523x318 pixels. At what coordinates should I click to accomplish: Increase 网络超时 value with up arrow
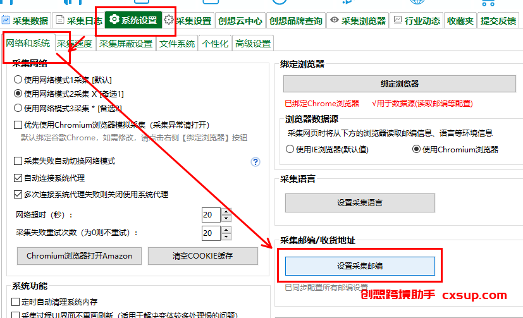pyautogui.click(x=226, y=211)
